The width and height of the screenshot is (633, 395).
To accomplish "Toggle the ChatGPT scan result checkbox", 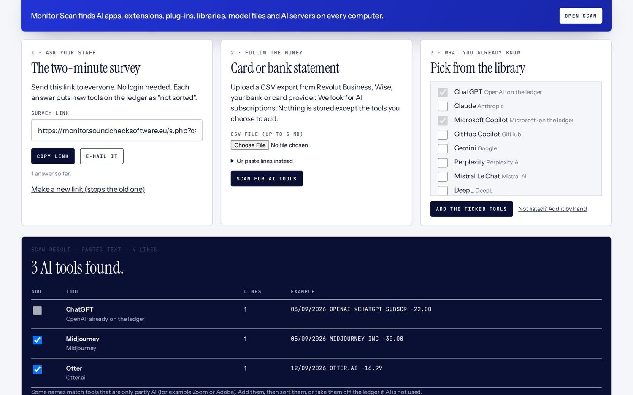I will pos(38,311).
